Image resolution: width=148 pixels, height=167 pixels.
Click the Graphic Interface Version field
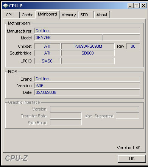click(95, 109)
